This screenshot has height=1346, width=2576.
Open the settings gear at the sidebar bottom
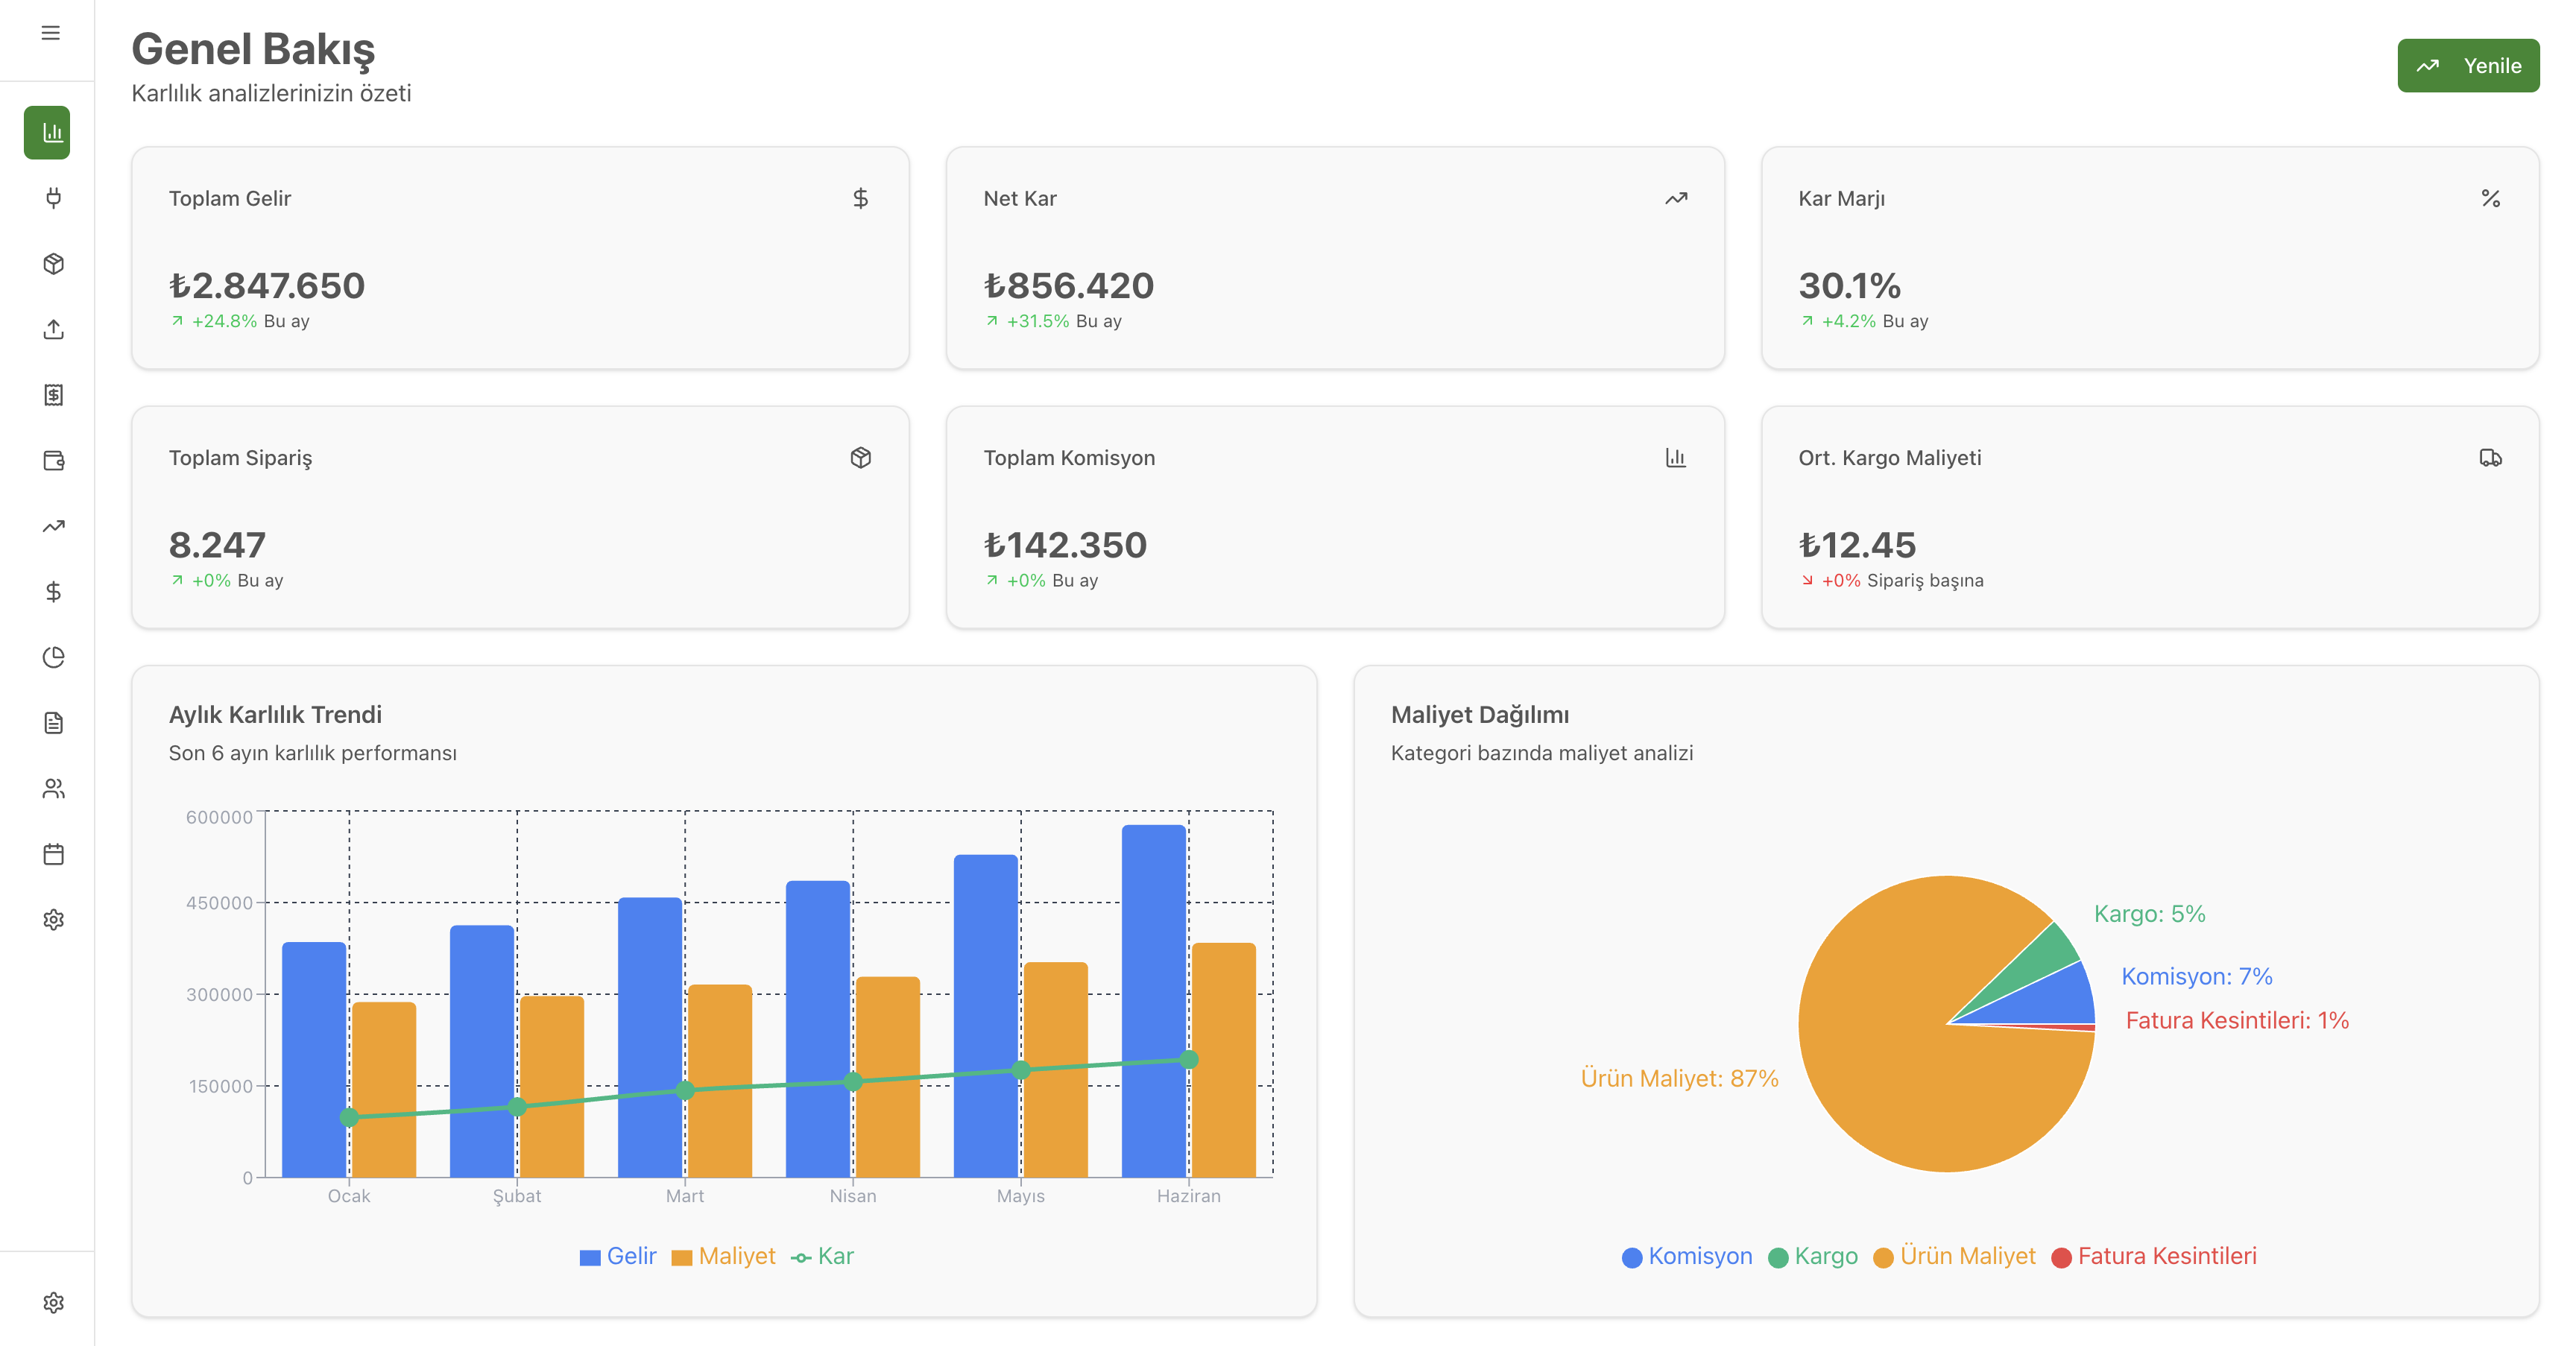[x=52, y=1303]
